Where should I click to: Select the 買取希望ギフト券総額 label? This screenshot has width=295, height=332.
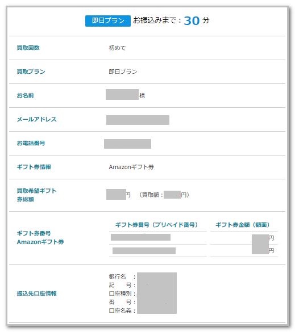point(37,195)
